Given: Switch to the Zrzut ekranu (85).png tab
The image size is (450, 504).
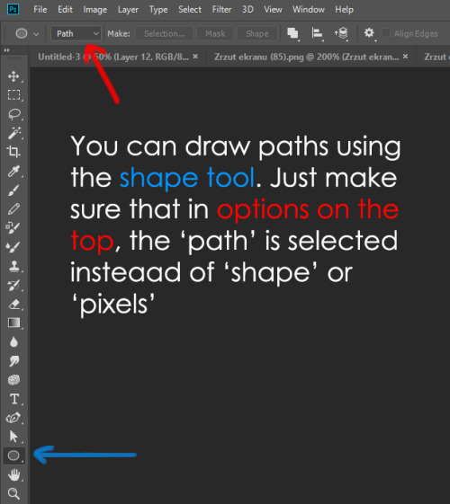Looking at the screenshot, I should 306,57.
